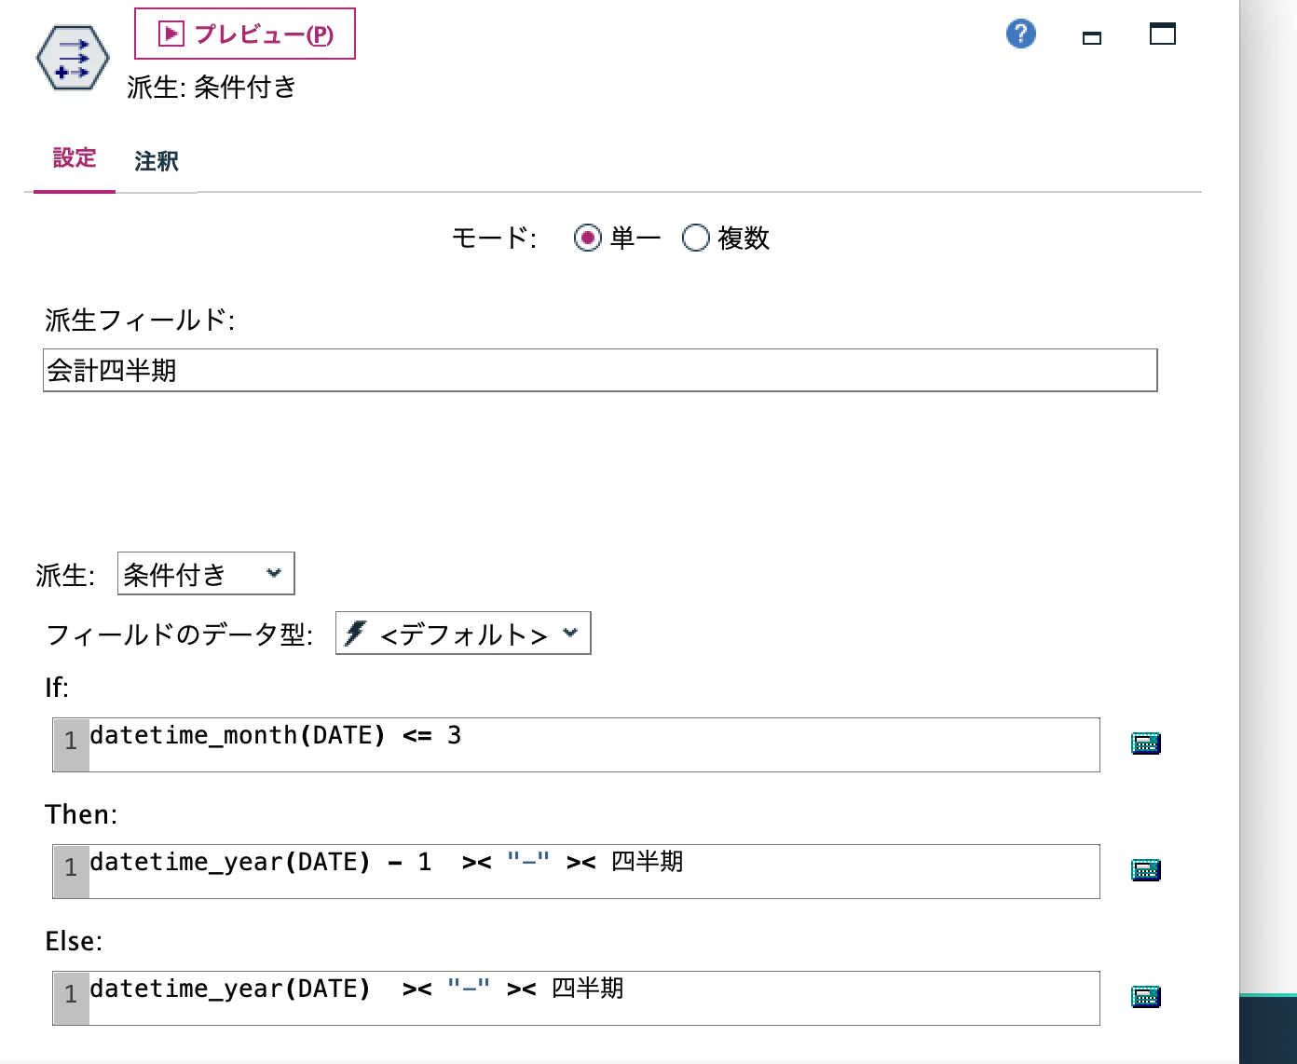
Task: Click the Derive node hexagon icon
Action: (72, 57)
